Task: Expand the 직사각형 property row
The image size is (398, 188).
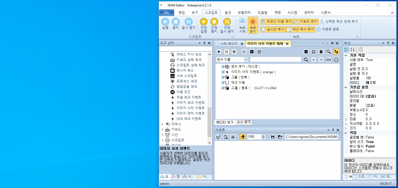Action: click(346, 123)
